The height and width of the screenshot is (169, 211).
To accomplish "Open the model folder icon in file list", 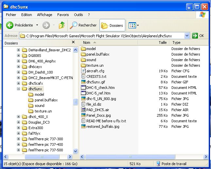I will tap(83, 48).
